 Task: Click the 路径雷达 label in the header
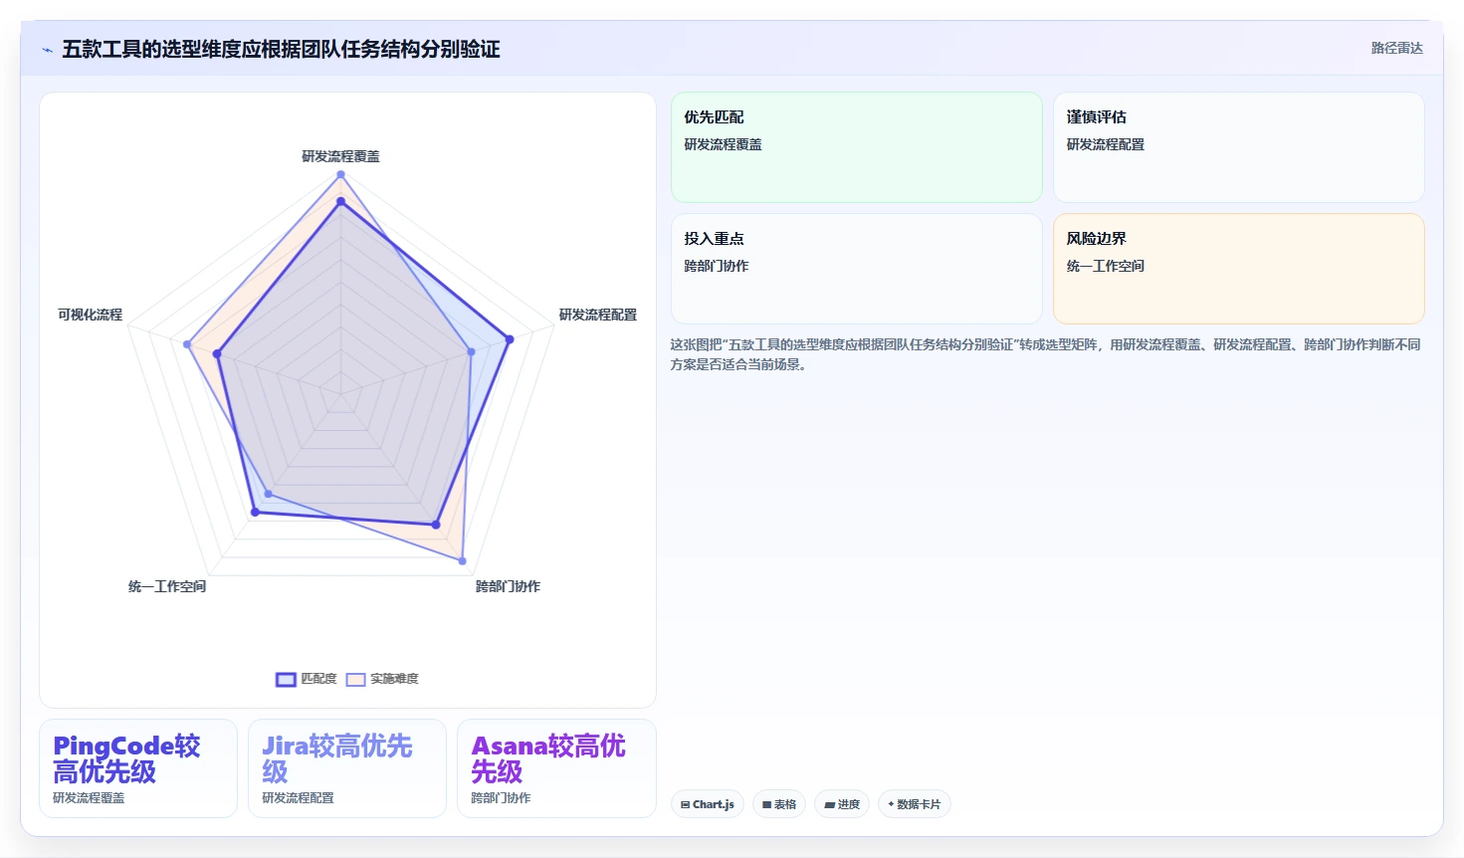[1396, 48]
